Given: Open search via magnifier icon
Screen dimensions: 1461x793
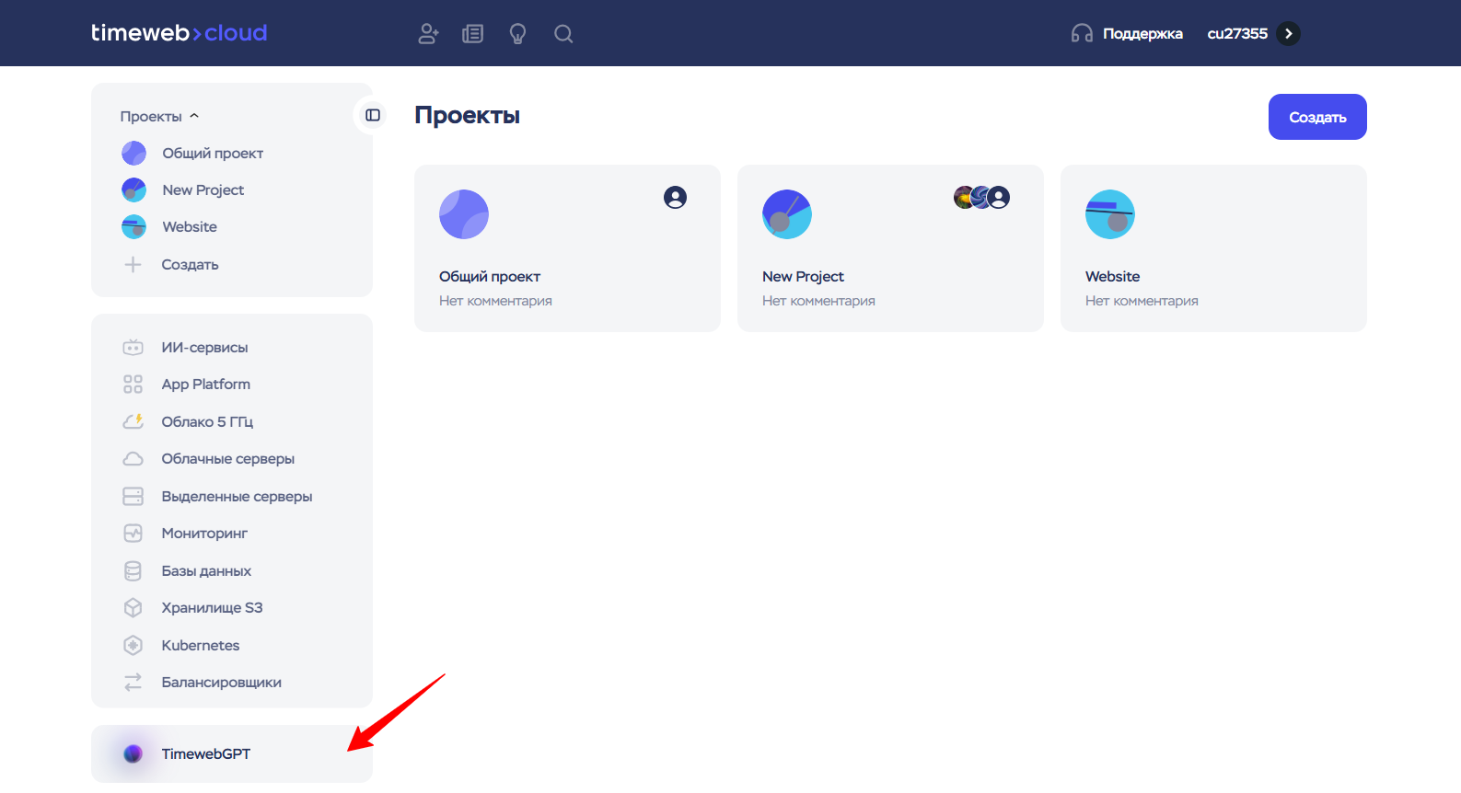Looking at the screenshot, I should pos(563,34).
